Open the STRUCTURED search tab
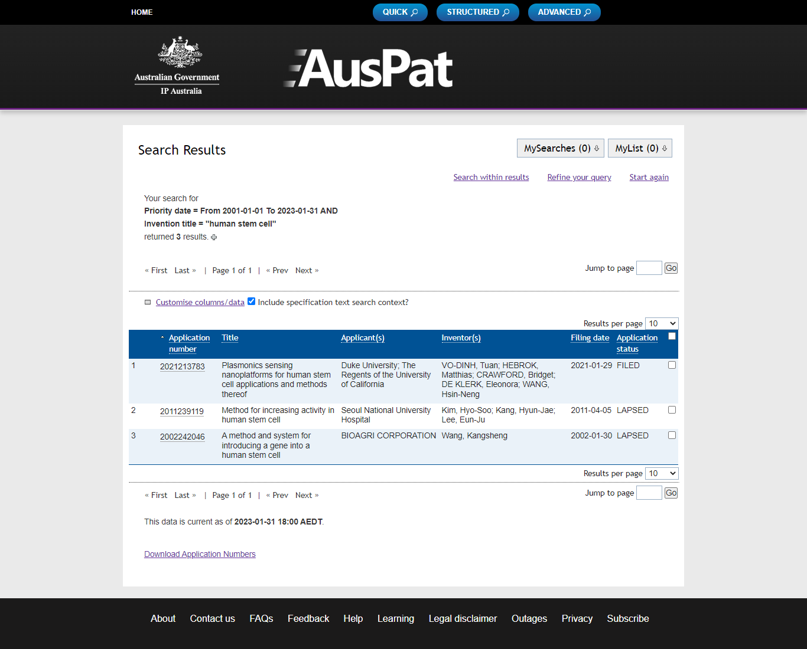The width and height of the screenshot is (807, 649). (x=478, y=12)
